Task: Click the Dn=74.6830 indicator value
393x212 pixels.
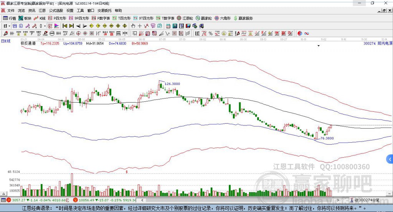Action: 117,43
